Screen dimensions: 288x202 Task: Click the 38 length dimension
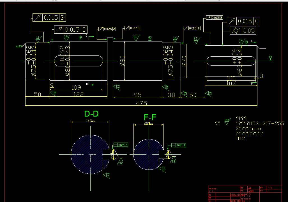(x=171, y=95)
